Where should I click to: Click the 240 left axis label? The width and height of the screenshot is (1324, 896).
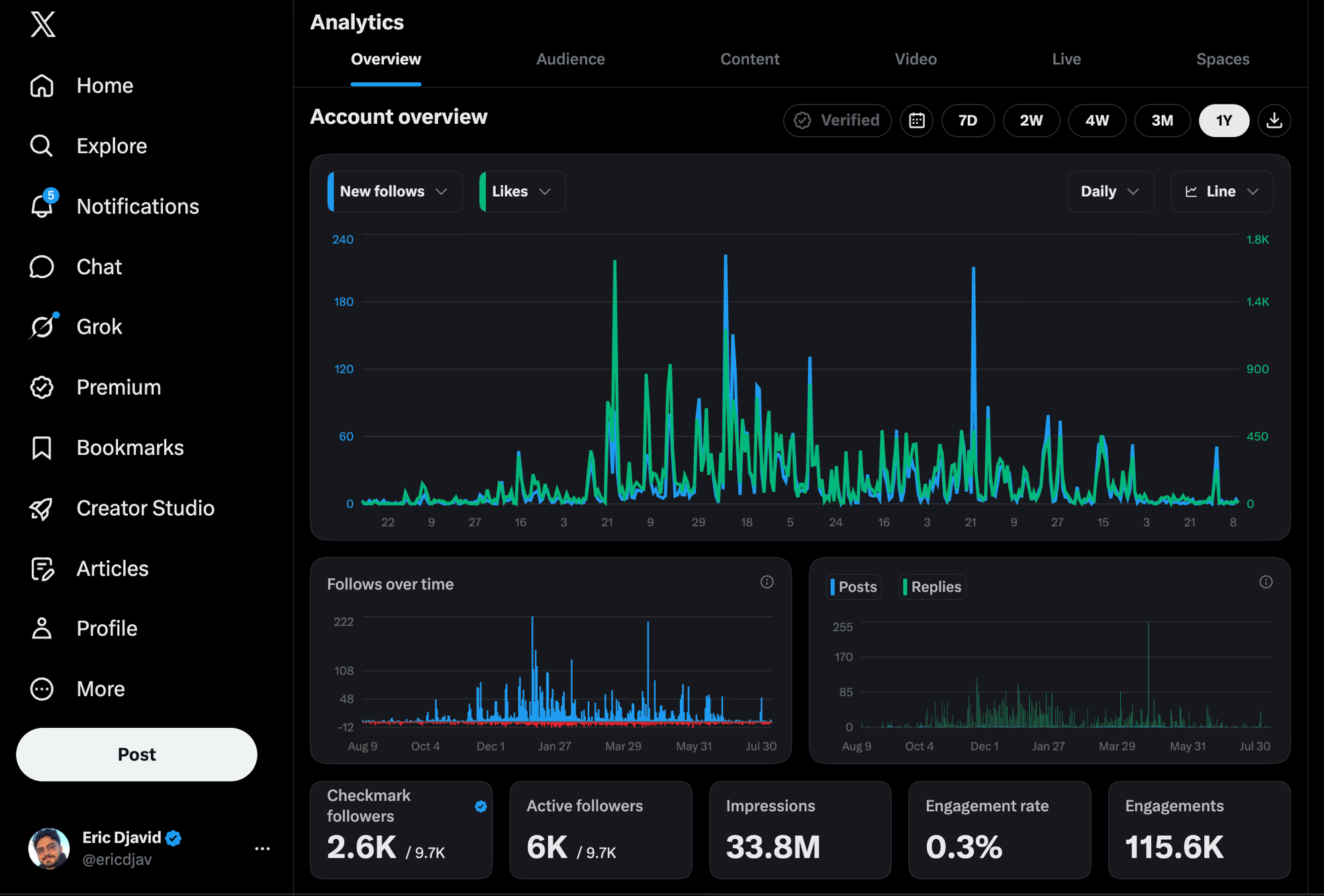[x=343, y=239]
